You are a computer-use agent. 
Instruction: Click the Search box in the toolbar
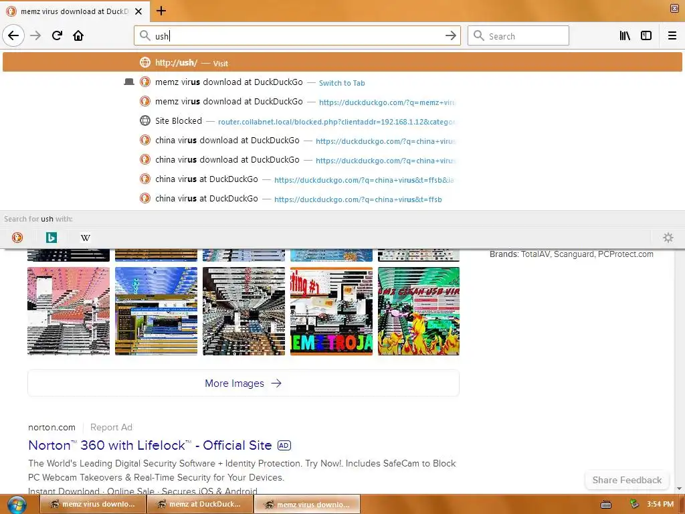518,35
